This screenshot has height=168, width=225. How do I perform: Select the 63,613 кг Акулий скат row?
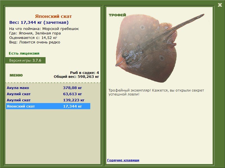pyautogui.click(x=48, y=94)
